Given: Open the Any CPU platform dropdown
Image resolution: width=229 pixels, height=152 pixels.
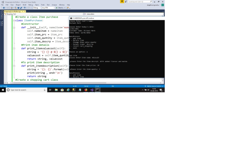Looking at the screenshot, I should (48, 8).
